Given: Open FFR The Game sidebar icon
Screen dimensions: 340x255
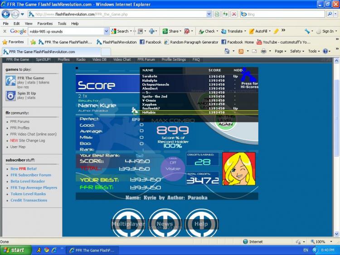Looking at the screenshot, I should click(10, 81).
